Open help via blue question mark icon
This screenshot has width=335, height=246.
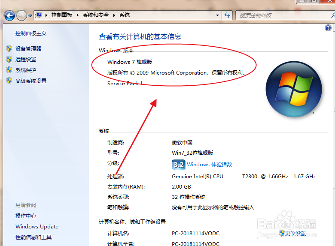click(x=328, y=28)
